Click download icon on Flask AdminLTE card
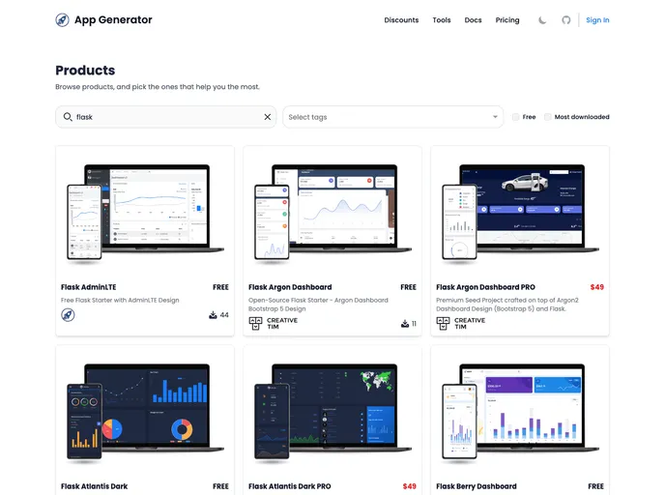This screenshot has height=495, width=665. (213, 315)
